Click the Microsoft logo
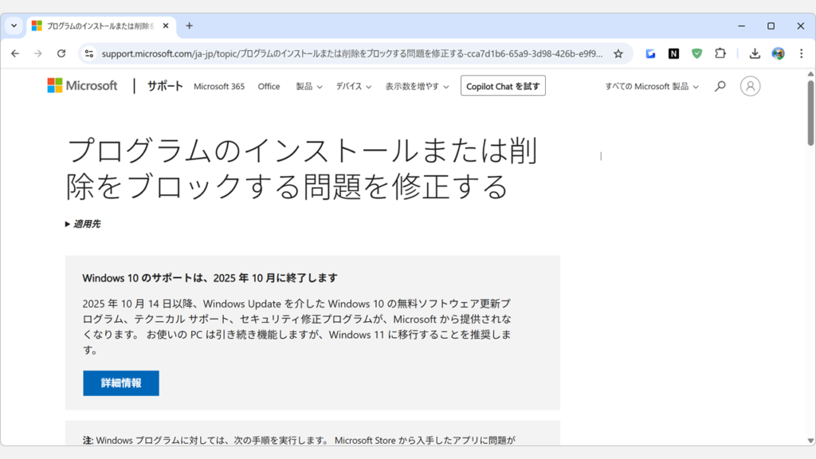The image size is (816, 459). 82,85
